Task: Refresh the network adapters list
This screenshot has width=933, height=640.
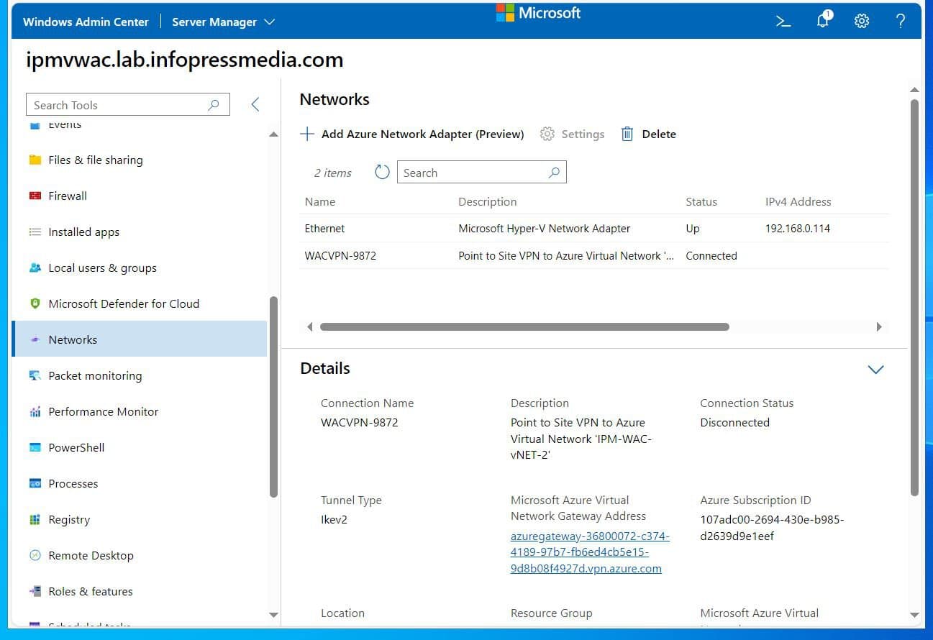Action: [381, 172]
